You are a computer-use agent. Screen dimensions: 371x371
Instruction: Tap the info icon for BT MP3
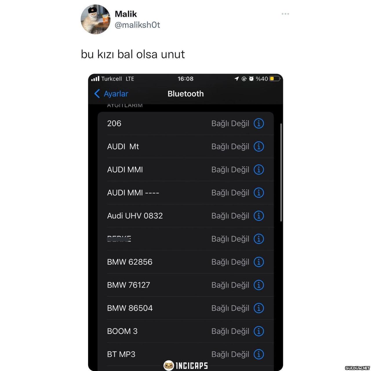point(259,354)
